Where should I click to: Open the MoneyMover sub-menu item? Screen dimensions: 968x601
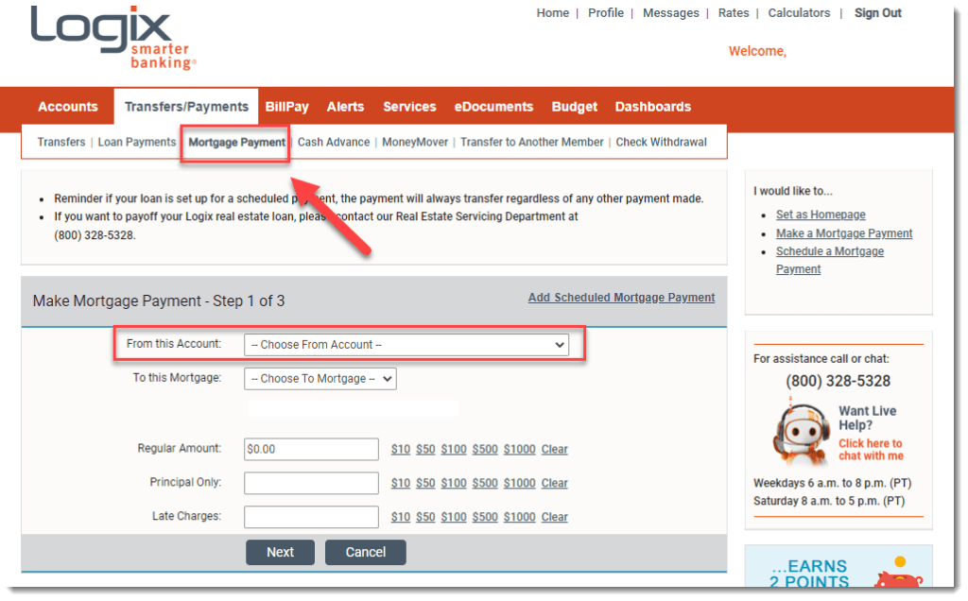(x=415, y=142)
